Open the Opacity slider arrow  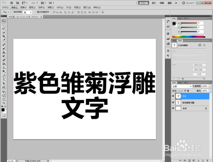pos(210,86)
